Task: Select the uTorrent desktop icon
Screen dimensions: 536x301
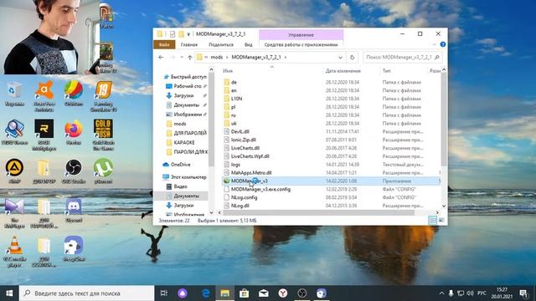Action: click(103, 171)
